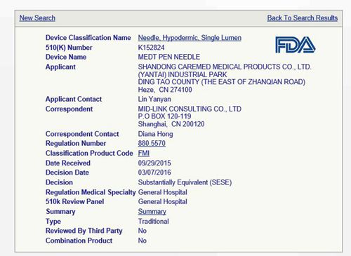Image resolution: width=351 pixels, height=256 pixels.
Task: Click the correspondent contact Diana Hong
Action: tap(155, 134)
